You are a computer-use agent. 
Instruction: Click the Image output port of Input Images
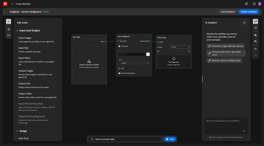105,42
